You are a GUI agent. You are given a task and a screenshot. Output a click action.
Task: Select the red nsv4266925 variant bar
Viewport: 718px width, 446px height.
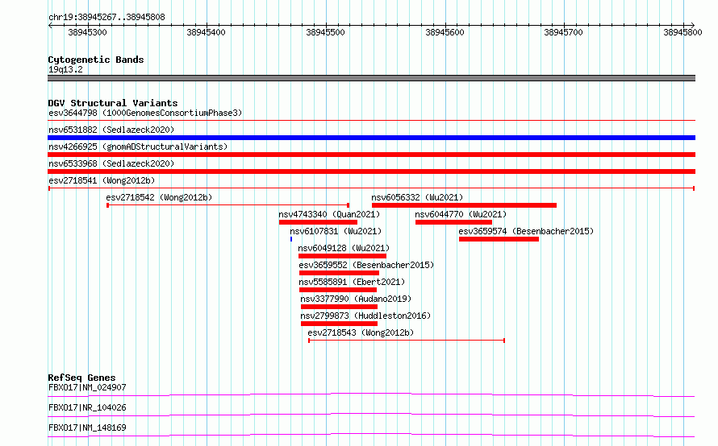coord(371,155)
